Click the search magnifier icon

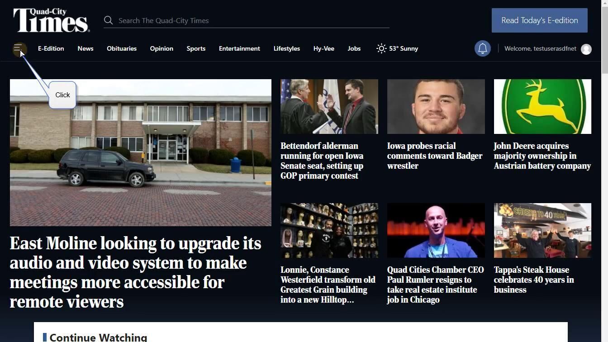pos(108,20)
